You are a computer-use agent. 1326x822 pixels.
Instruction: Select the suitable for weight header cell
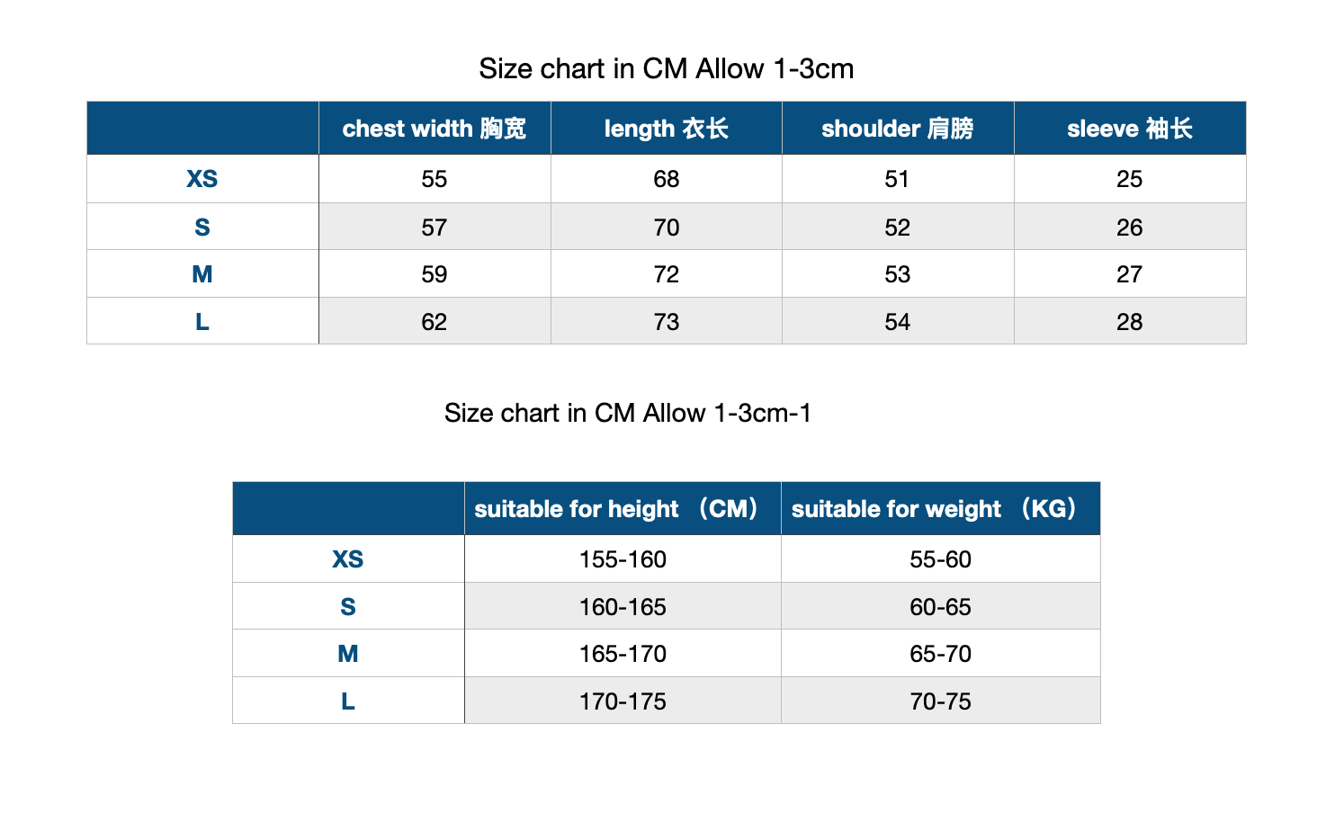(941, 509)
